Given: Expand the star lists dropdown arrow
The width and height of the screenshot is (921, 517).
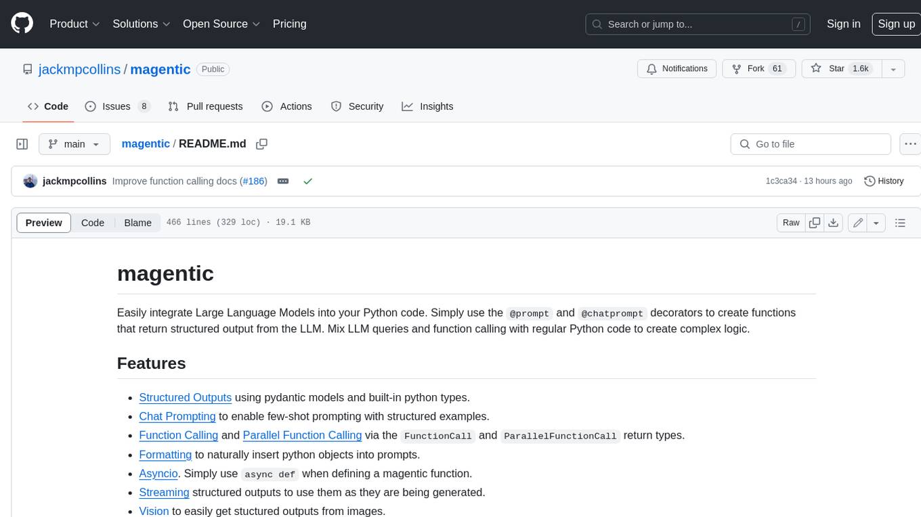Looking at the screenshot, I should pyautogui.click(x=893, y=69).
